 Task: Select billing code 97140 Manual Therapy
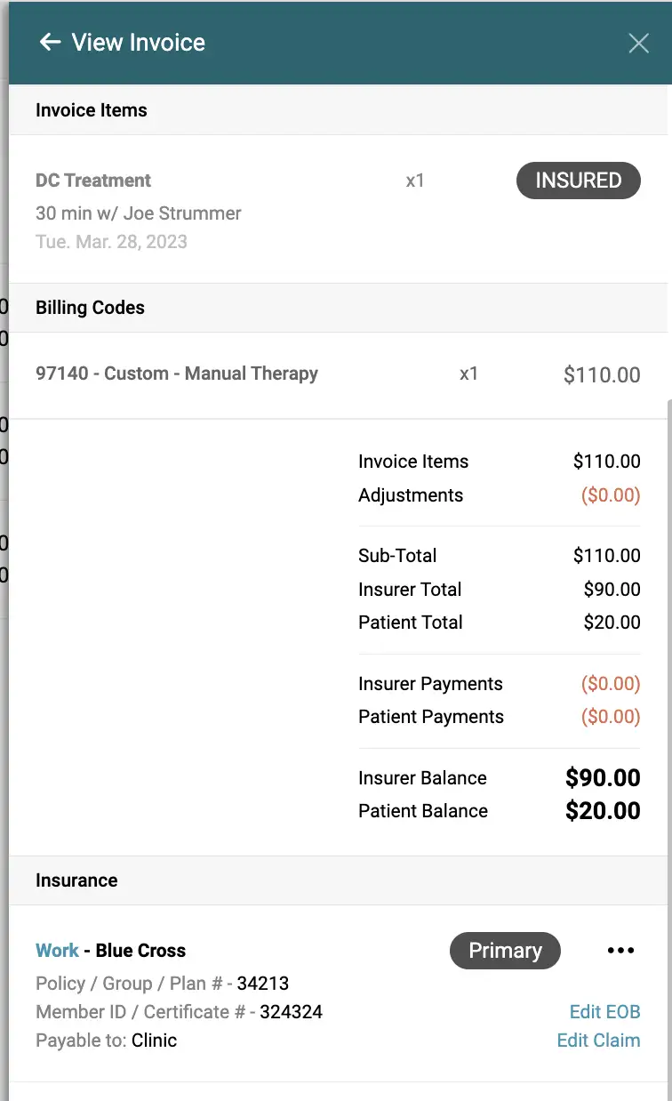(177, 374)
